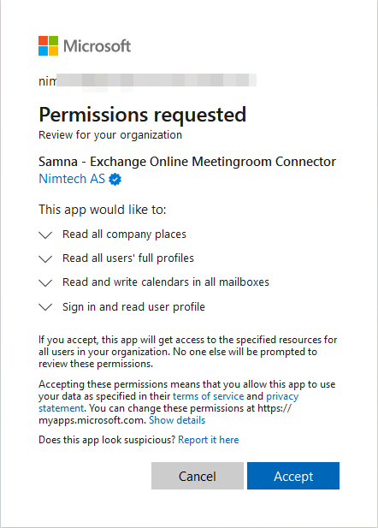Expand the chevron for Read all company places
Image resolution: width=378 pixels, height=528 pixels.
click(45, 234)
